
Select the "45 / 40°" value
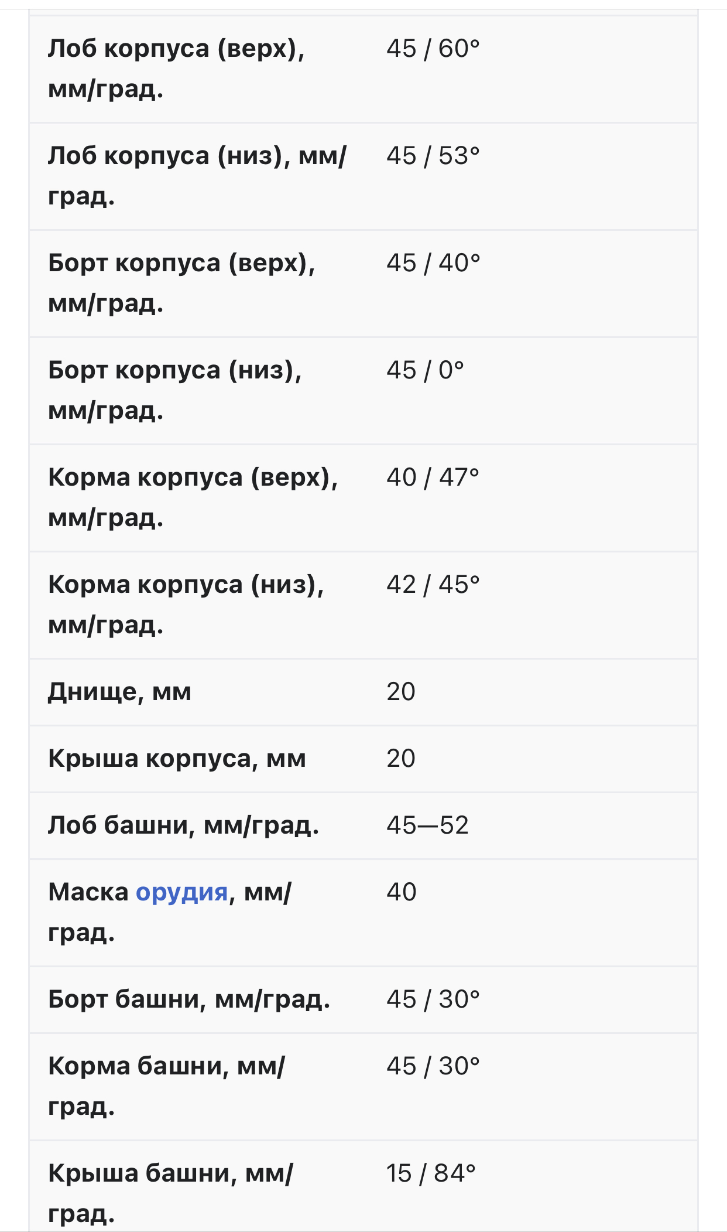(x=433, y=264)
